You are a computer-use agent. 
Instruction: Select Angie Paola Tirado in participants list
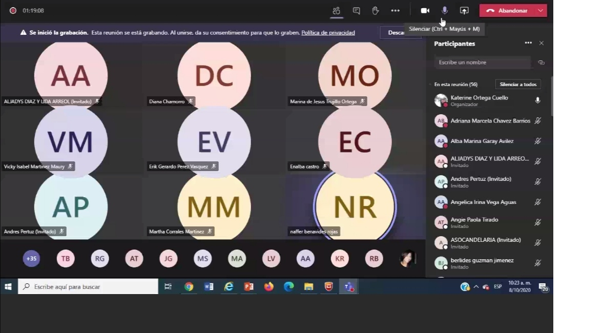tap(474, 220)
